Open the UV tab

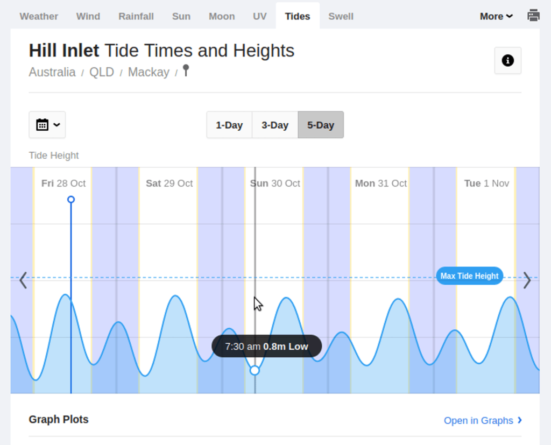pyautogui.click(x=260, y=16)
